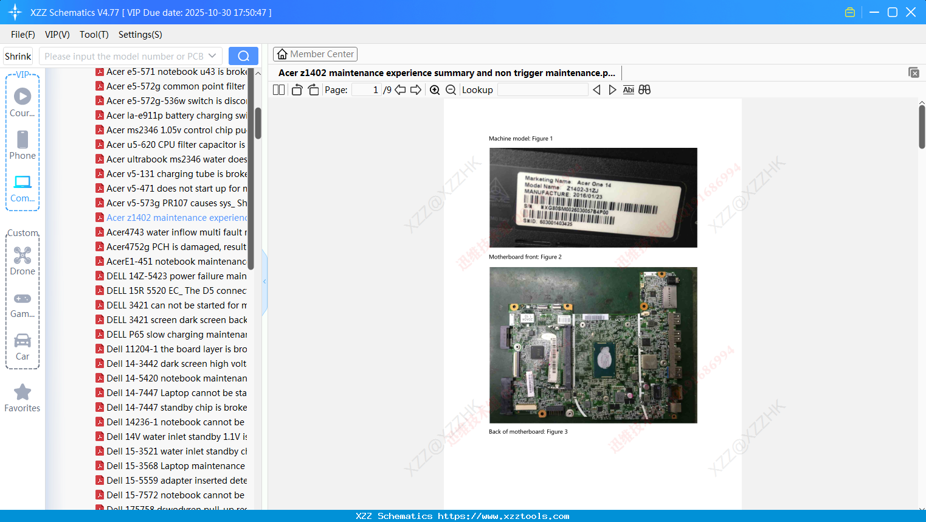The width and height of the screenshot is (926, 522).
Task: Click the Lookup text field
Action: tap(542, 90)
